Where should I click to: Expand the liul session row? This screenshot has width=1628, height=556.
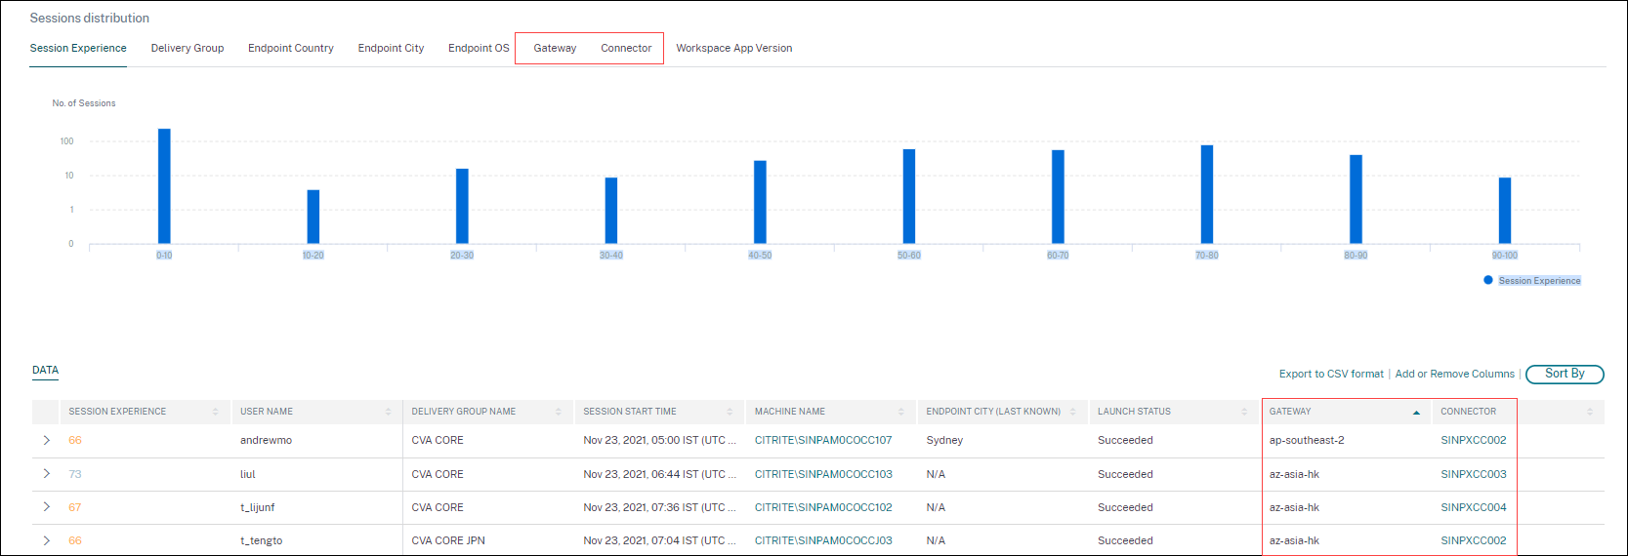pyautogui.click(x=46, y=474)
